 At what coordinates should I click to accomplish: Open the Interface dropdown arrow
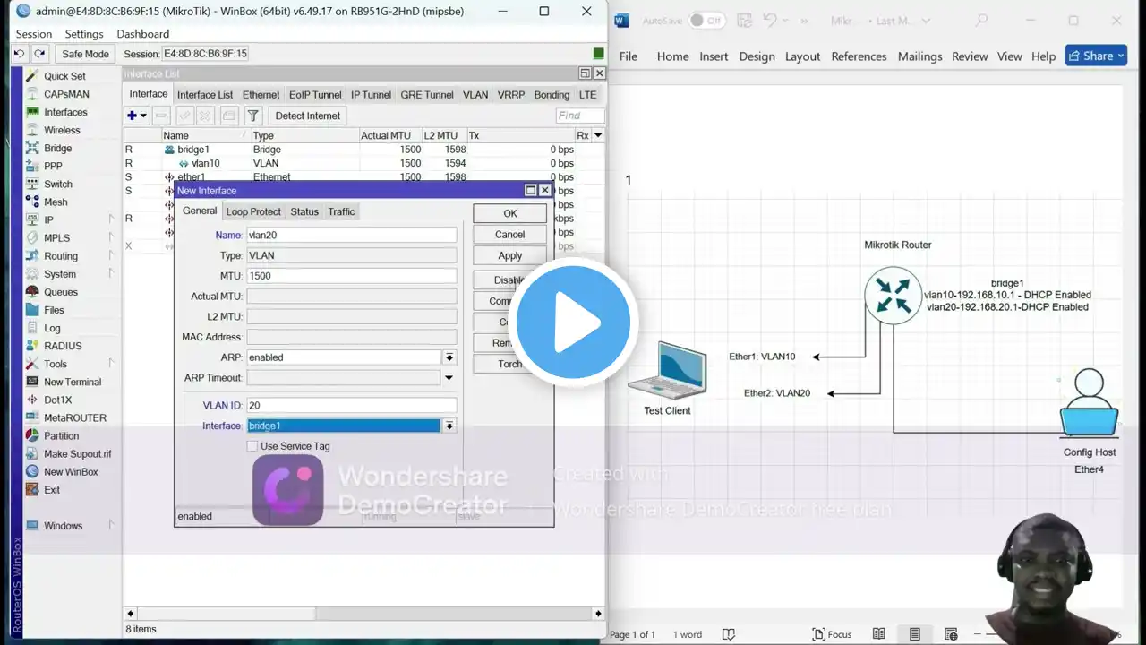coord(449,426)
